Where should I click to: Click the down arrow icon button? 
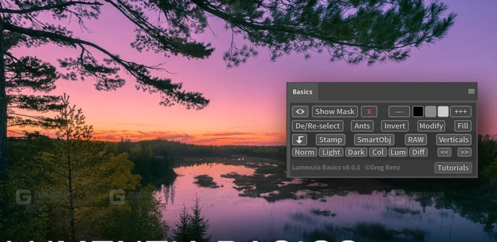pyautogui.click(x=300, y=140)
